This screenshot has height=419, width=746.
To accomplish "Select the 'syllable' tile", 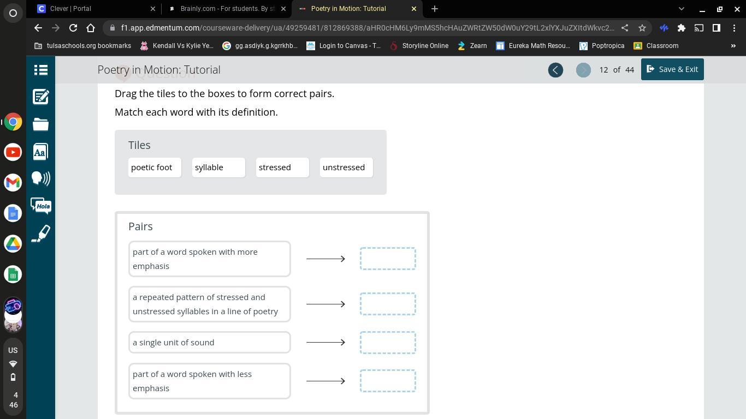I will [218, 167].
